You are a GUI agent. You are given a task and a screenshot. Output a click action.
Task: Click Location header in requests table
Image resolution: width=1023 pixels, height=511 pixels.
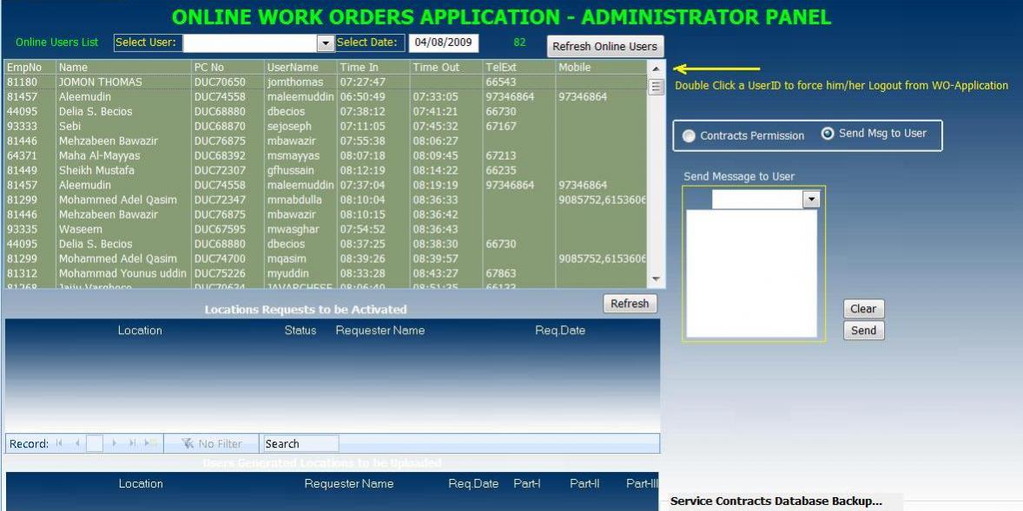[140, 331]
